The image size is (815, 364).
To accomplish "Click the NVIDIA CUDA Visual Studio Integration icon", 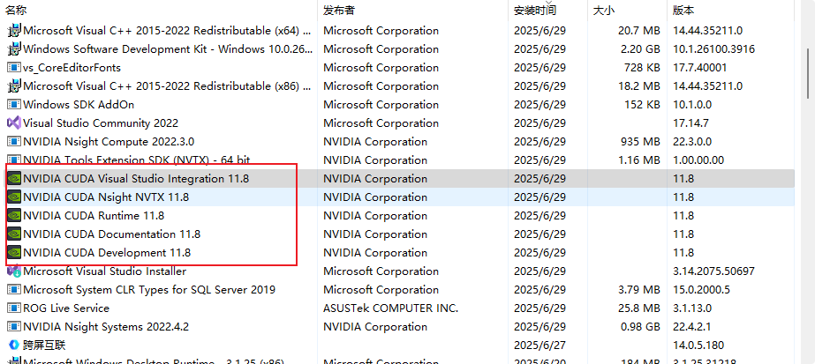I will pos(13,178).
